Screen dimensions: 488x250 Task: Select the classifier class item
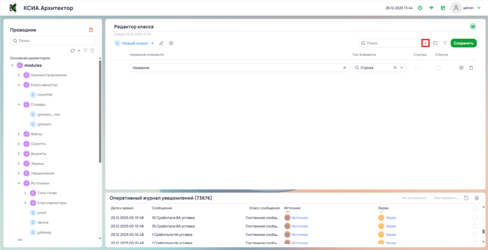click(x=45, y=95)
